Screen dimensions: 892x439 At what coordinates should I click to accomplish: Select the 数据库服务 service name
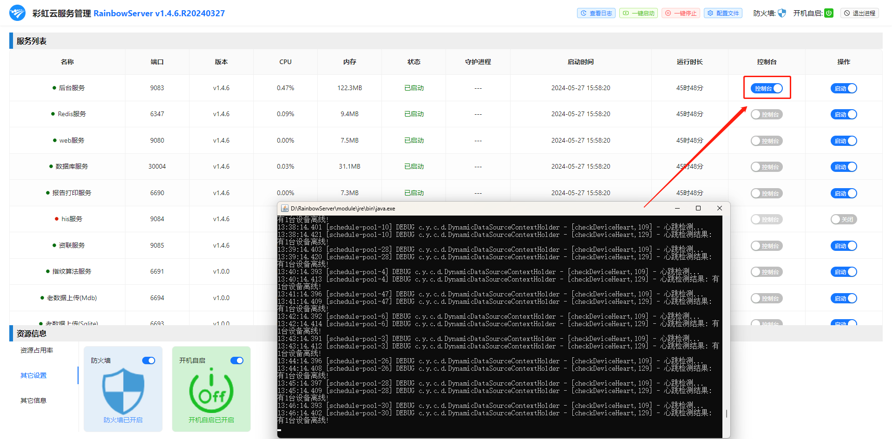click(72, 166)
